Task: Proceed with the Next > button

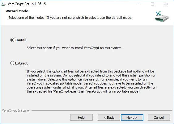Action: pyautogui.click(x=132, y=117)
